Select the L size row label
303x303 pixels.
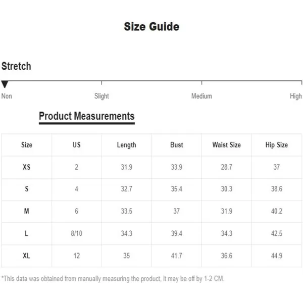(x=27, y=234)
